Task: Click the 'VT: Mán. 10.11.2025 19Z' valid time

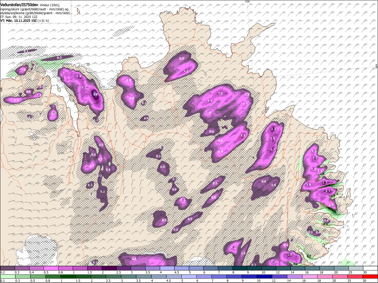Action: (x=18, y=21)
